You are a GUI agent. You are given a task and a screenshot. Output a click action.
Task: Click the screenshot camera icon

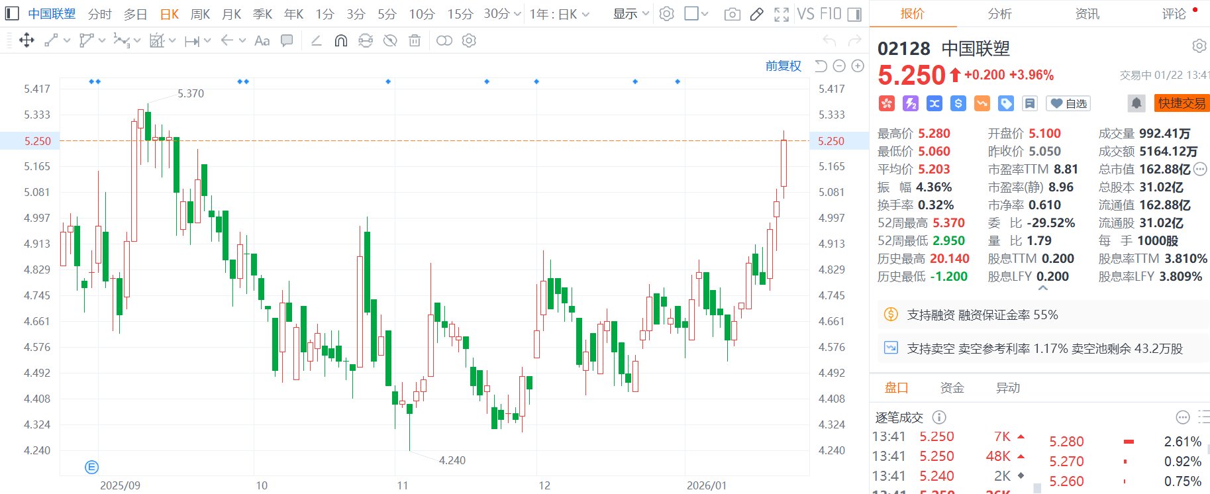point(732,14)
